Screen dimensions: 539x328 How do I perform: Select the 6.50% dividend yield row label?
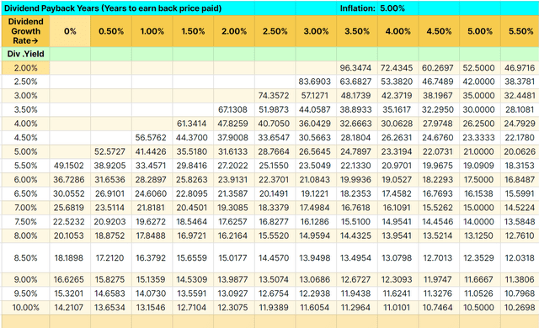(26, 193)
